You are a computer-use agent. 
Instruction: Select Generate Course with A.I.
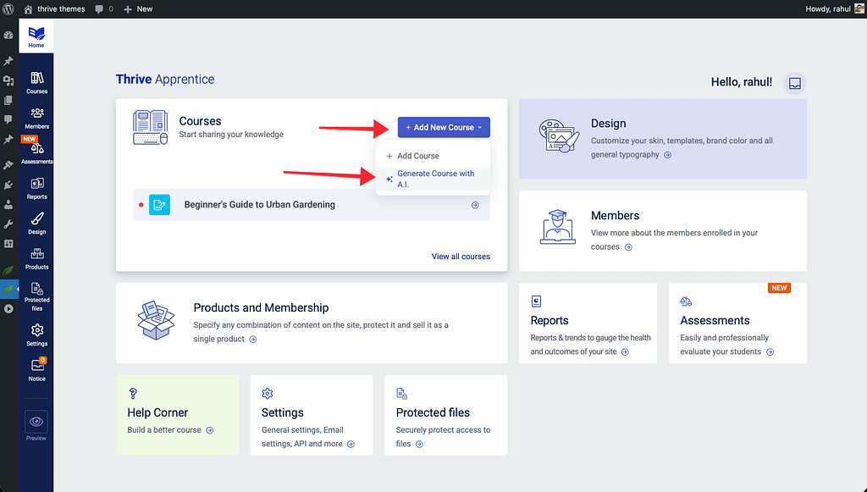(435, 179)
